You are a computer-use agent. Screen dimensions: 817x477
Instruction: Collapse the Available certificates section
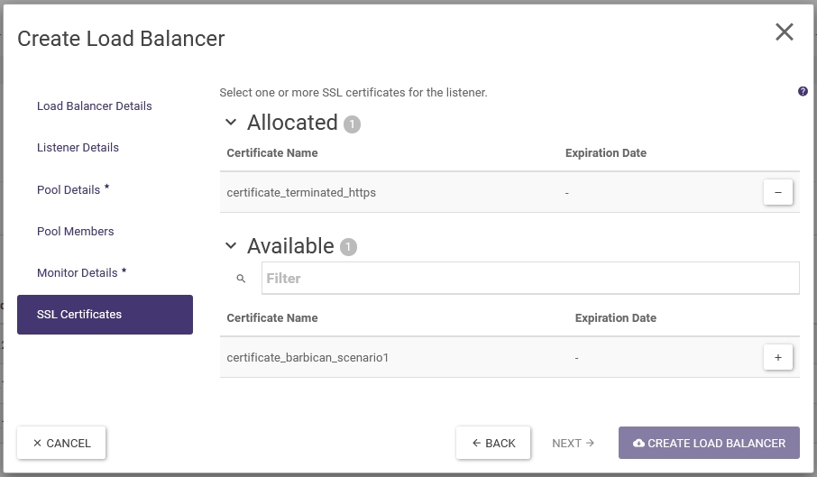(231, 246)
